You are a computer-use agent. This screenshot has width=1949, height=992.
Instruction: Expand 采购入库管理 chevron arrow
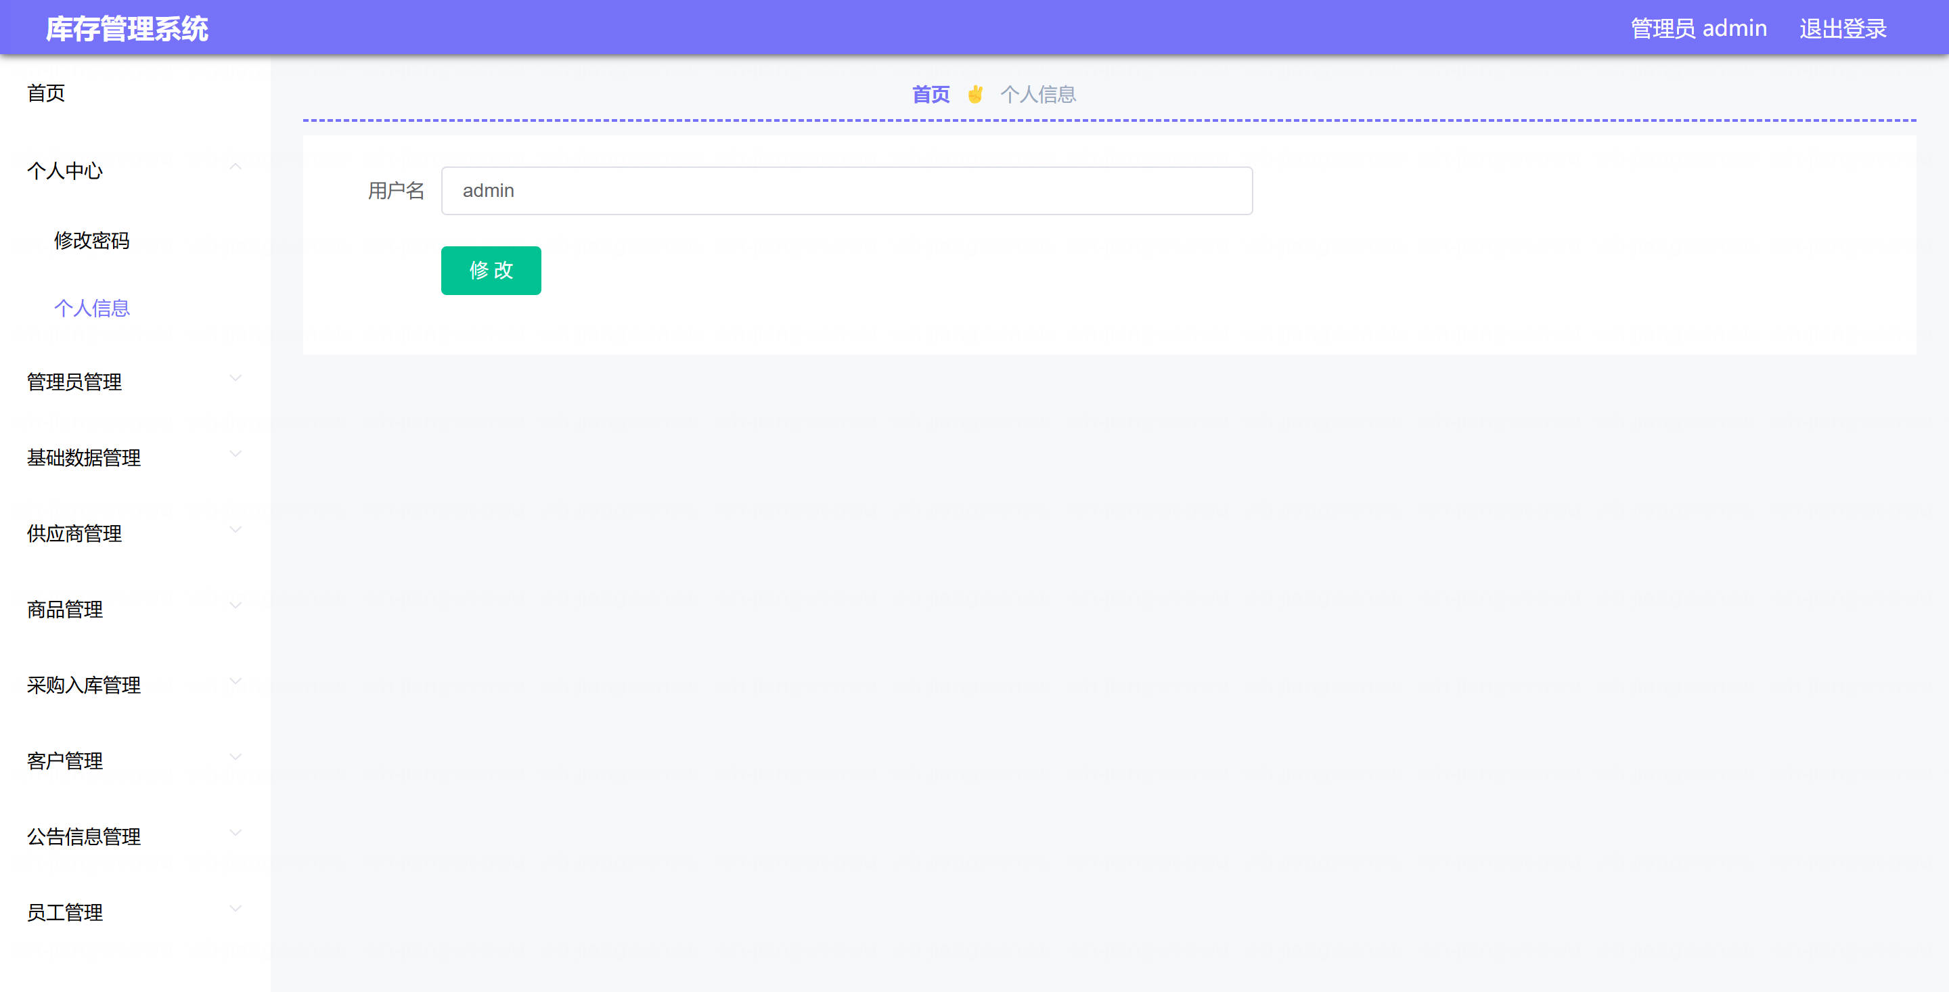click(x=236, y=681)
